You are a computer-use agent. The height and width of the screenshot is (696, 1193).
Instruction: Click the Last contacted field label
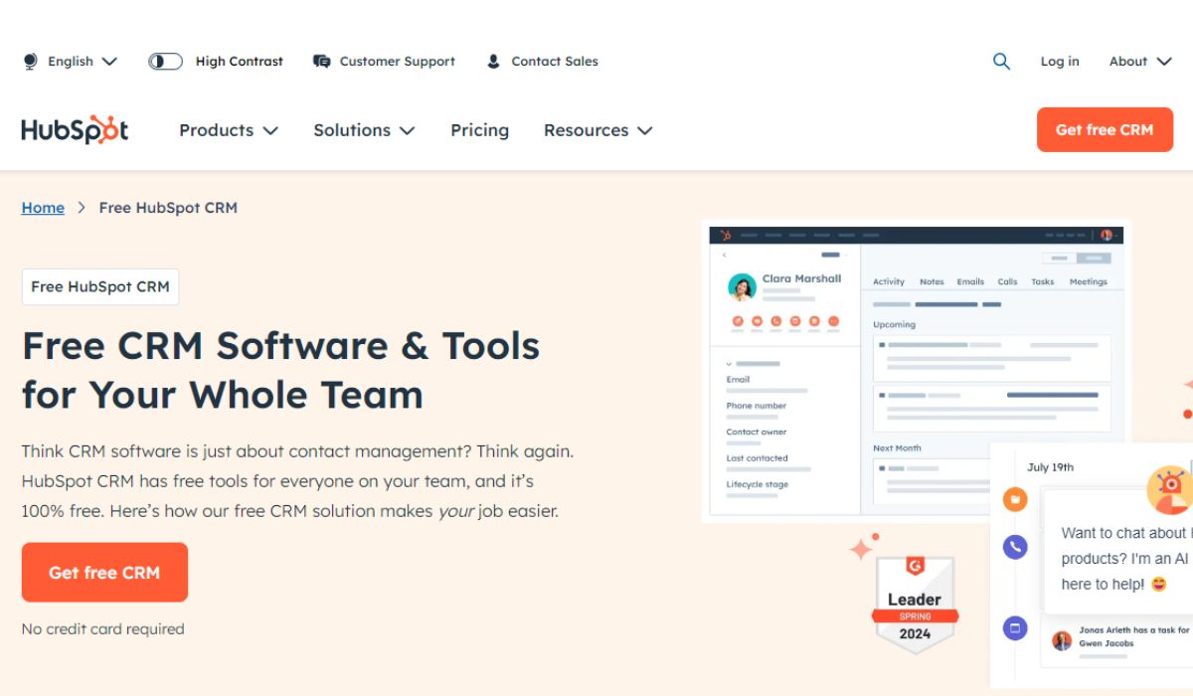[757, 458]
